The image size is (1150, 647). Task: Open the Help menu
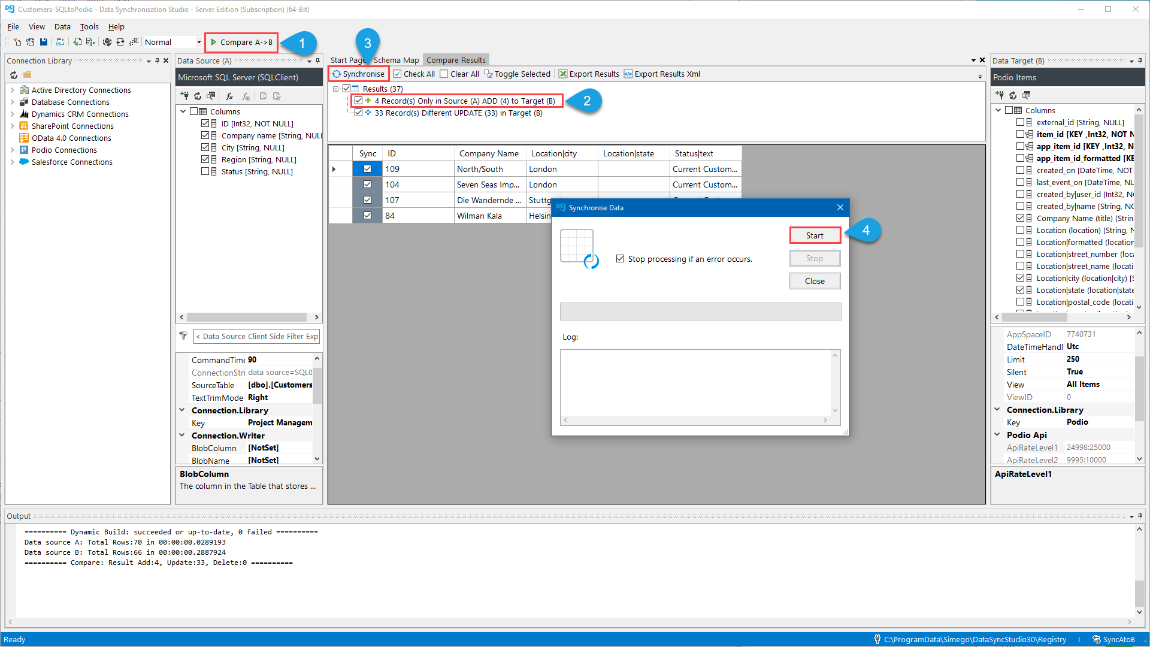tap(116, 26)
